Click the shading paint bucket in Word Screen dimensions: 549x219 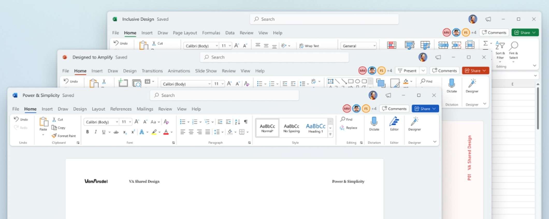coord(230,132)
